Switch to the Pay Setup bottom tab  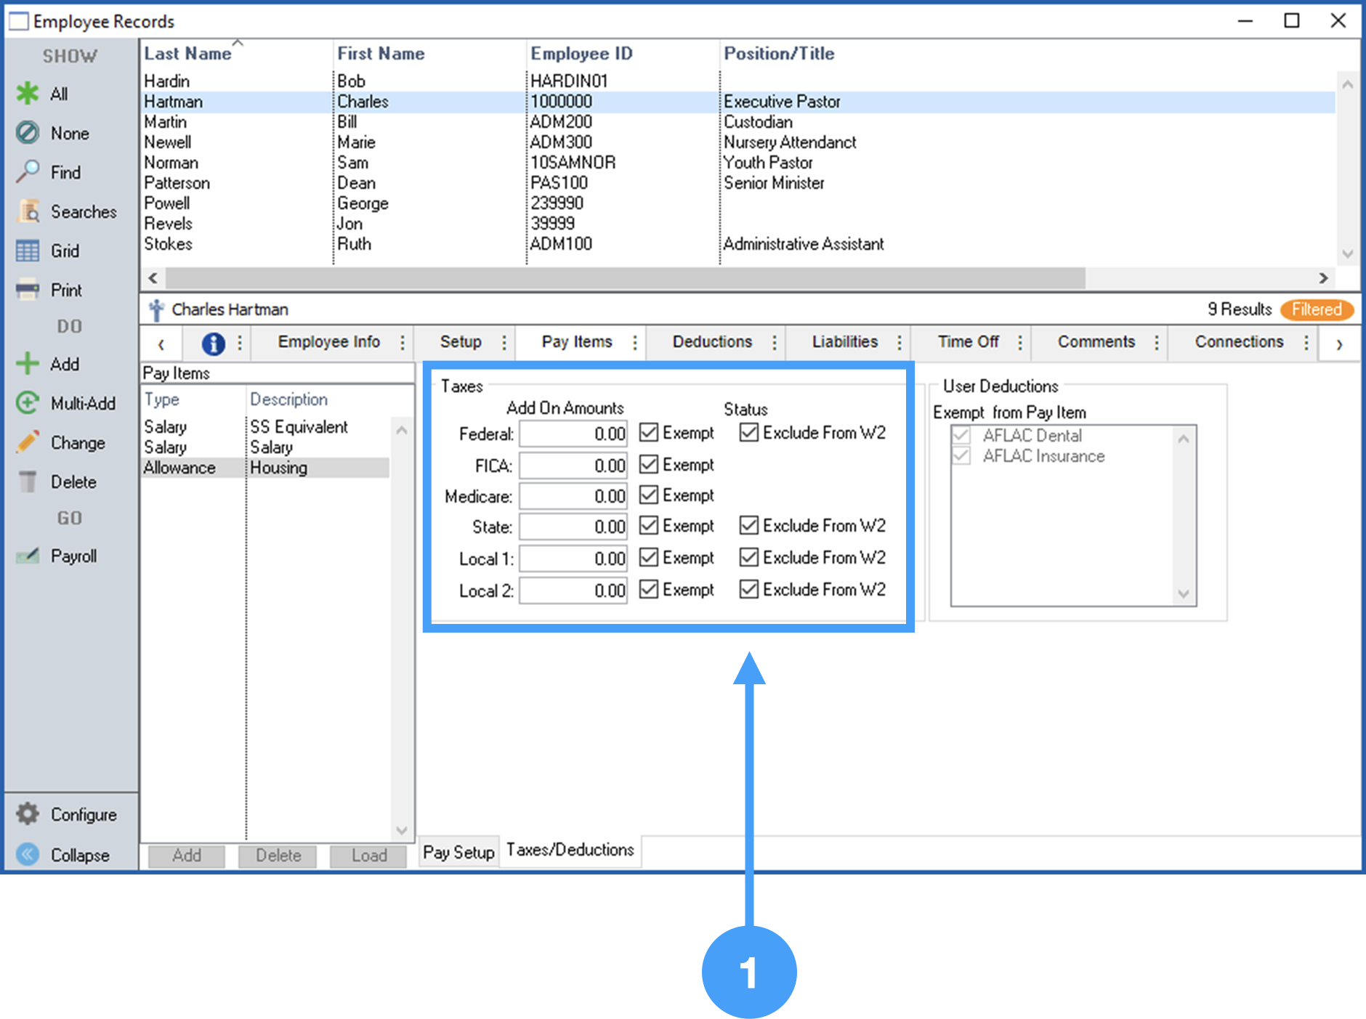click(x=458, y=852)
